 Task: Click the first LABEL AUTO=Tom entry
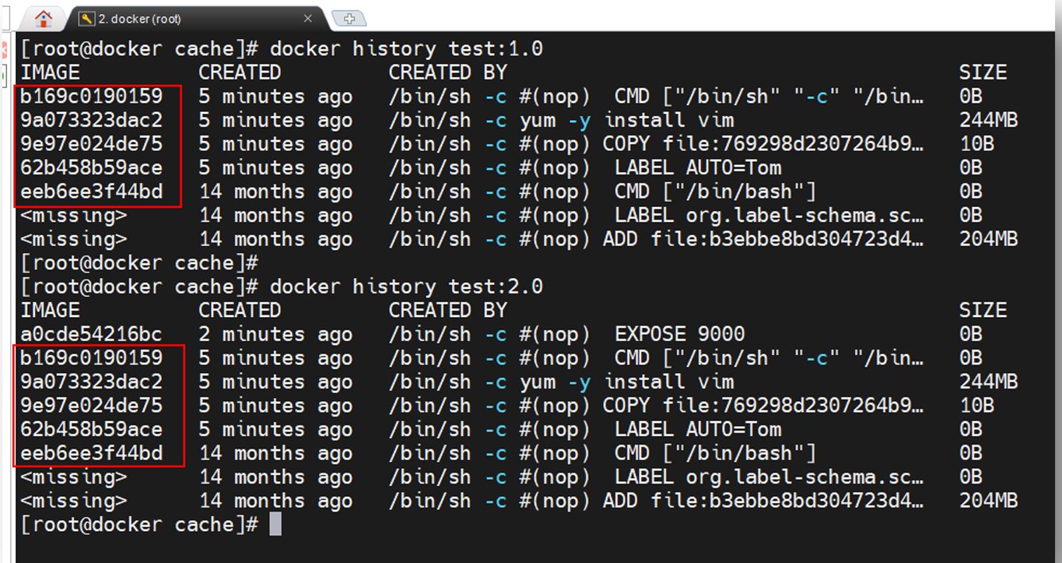coord(698,167)
